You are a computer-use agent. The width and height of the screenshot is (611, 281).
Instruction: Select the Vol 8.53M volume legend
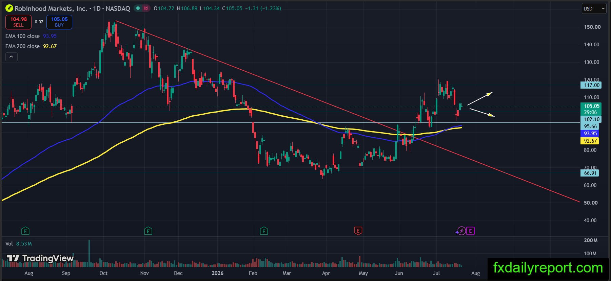pos(19,243)
